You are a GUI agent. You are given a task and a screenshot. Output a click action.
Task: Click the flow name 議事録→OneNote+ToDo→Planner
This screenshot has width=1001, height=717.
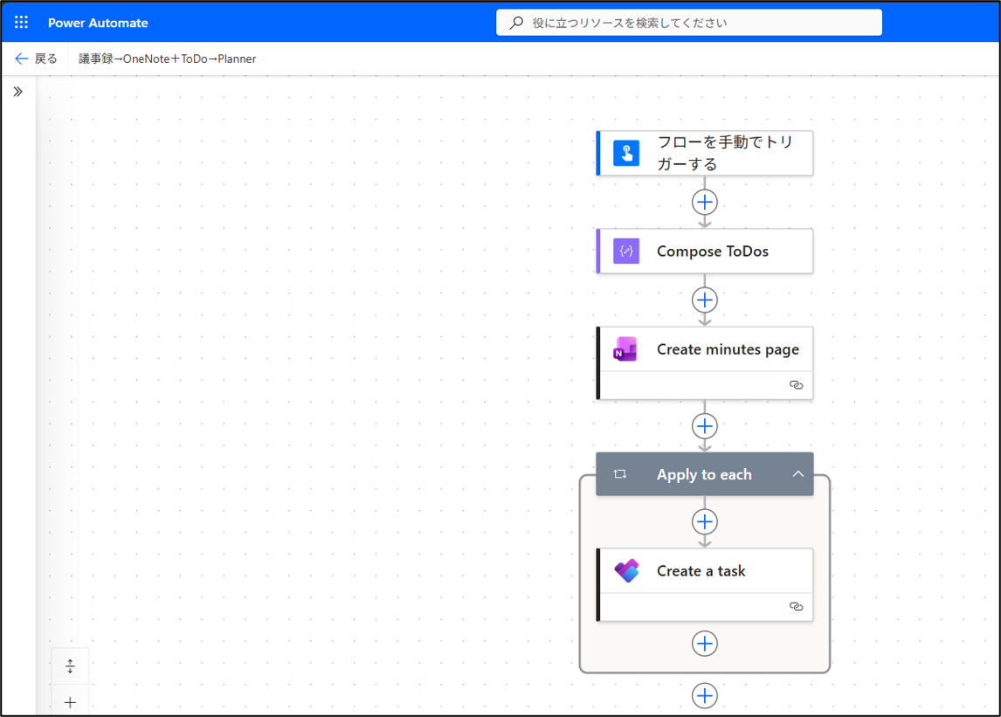pos(167,59)
